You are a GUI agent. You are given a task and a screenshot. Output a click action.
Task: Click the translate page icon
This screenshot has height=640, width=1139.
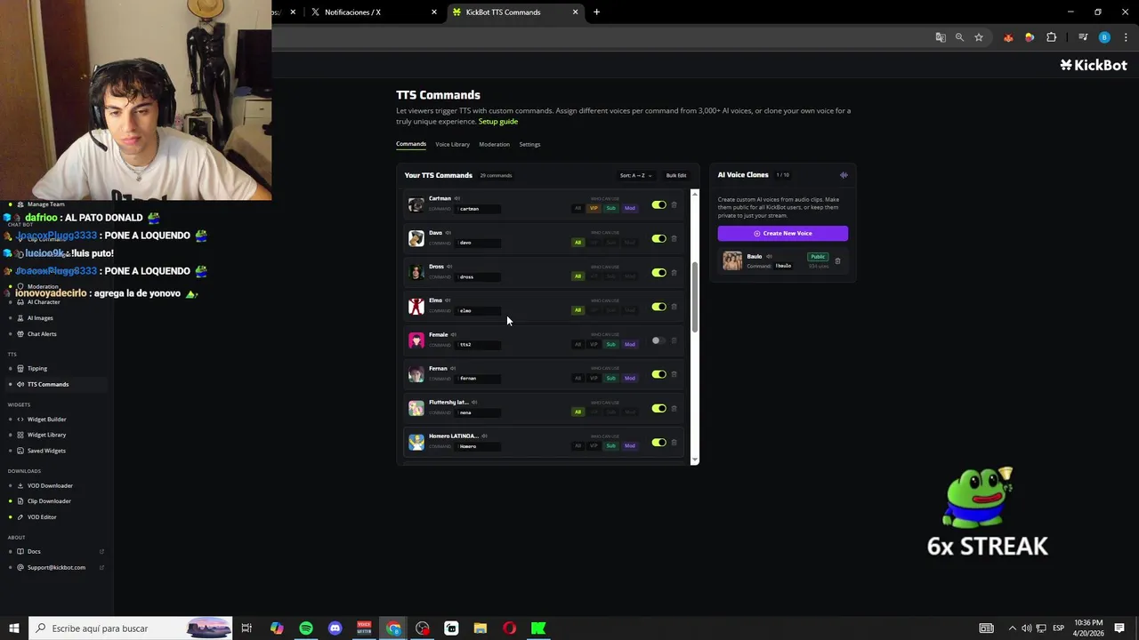[x=941, y=37]
